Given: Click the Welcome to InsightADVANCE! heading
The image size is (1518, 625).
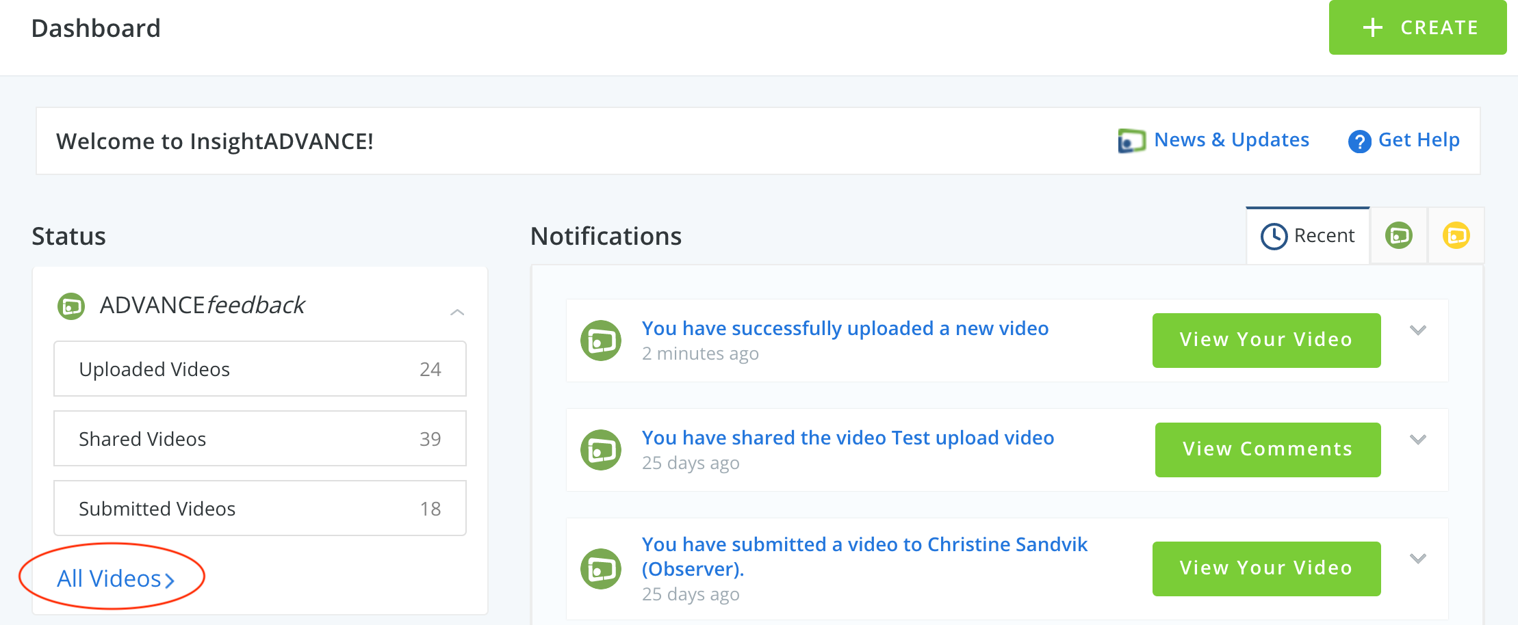Looking at the screenshot, I should (x=215, y=141).
